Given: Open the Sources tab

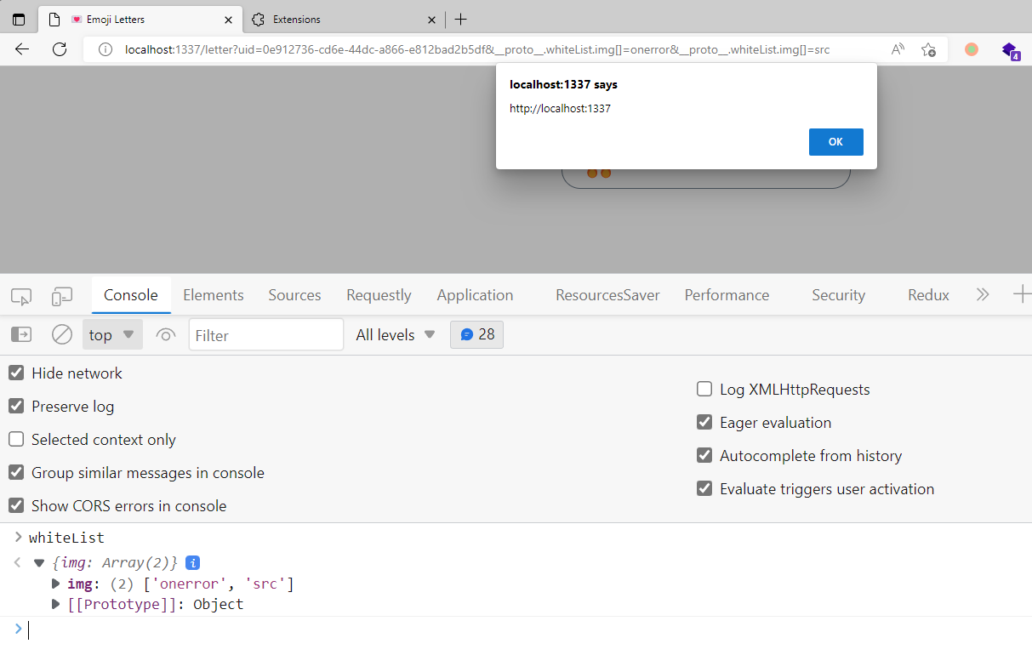Looking at the screenshot, I should coord(294,295).
